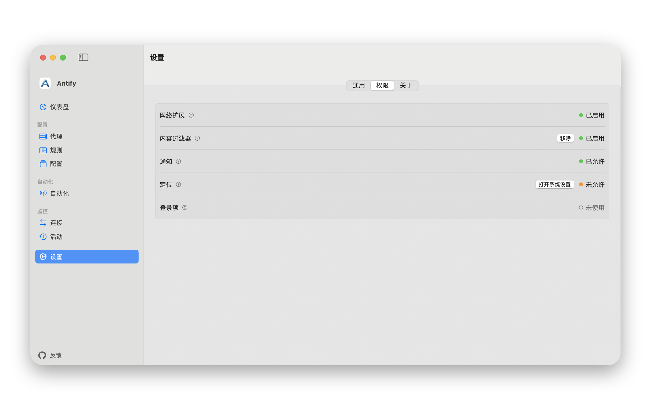The height and width of the screenshot is (410, 651).
Task: Show help for 网络扩展
Action: click(x=191, y=115)
